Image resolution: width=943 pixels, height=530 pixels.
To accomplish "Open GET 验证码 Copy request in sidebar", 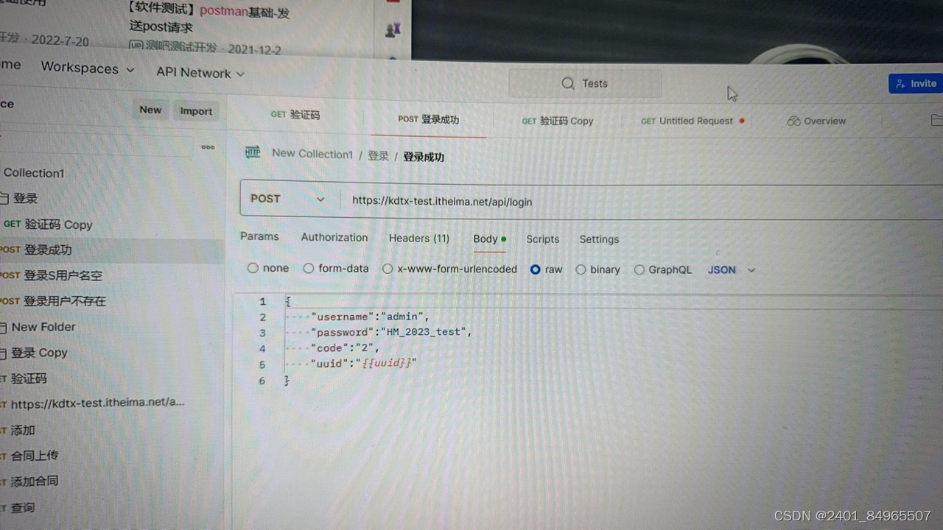I will pyautogui.click(x=48, y=225).
